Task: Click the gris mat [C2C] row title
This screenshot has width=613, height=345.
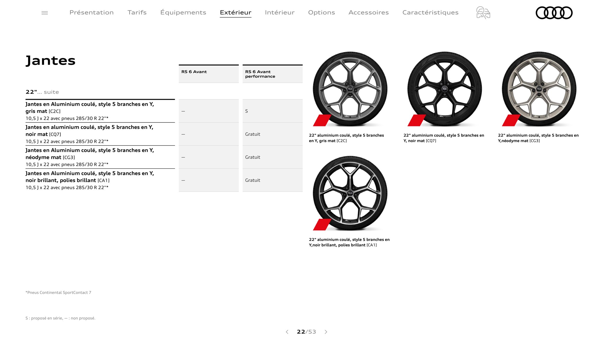Action: (x=90, y=108)
